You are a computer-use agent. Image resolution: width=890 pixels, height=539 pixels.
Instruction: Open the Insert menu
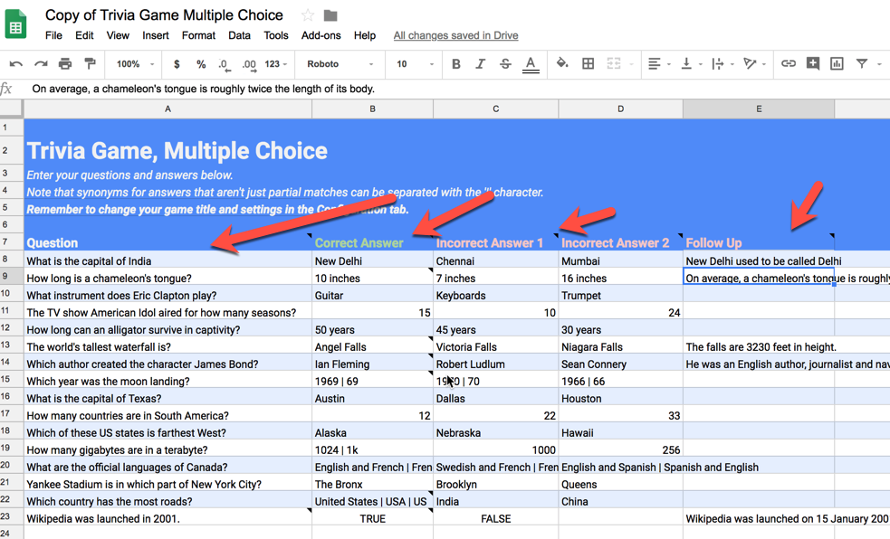pyautogui.click(x=155, y=35)
